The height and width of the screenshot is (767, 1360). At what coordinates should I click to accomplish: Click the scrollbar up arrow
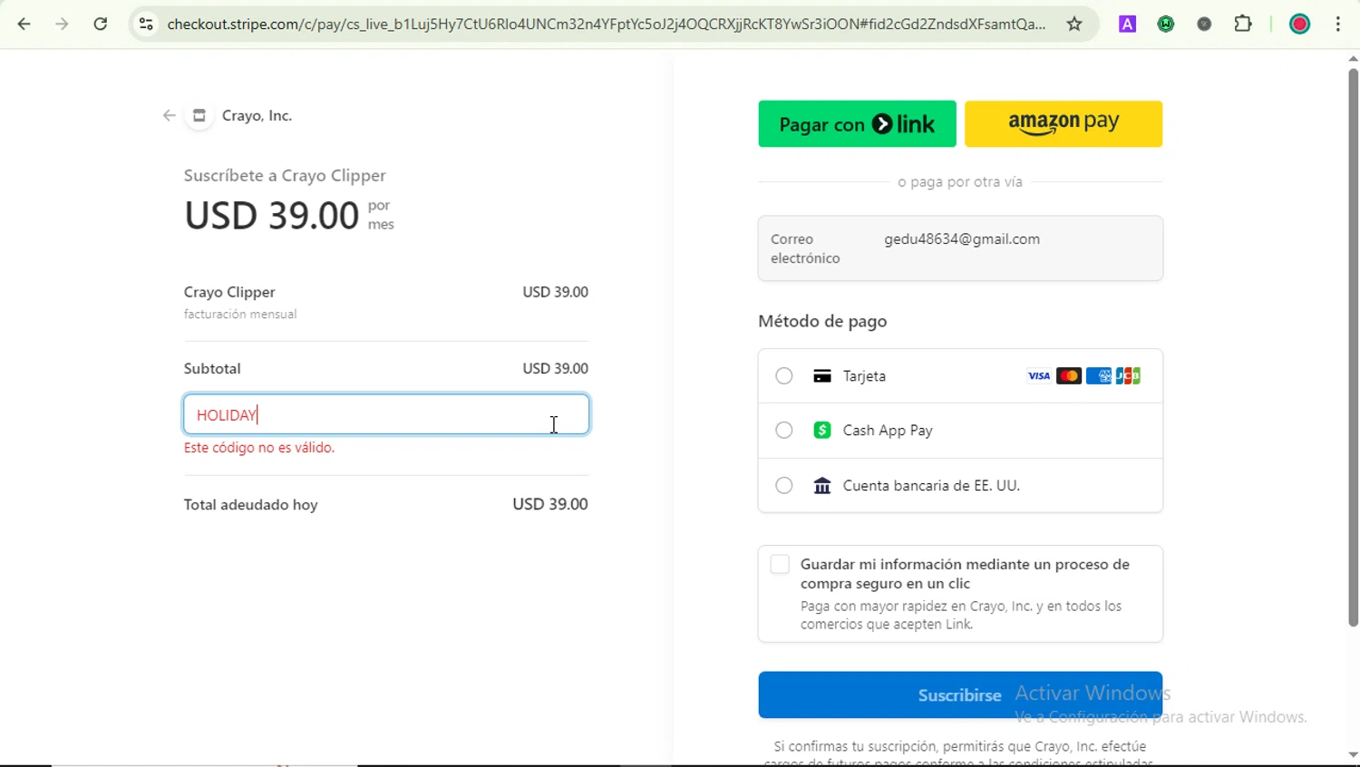point(1353,58)
